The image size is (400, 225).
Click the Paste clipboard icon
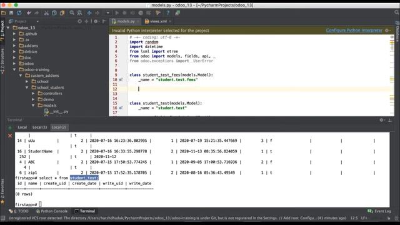click(62, 12)
